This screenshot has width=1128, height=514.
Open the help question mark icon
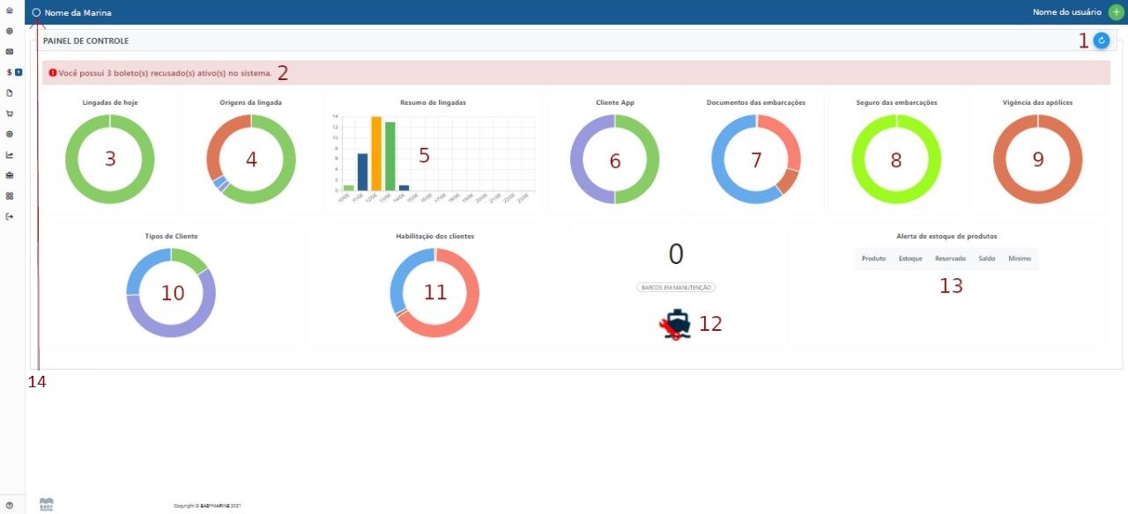[x=9, y=504]
